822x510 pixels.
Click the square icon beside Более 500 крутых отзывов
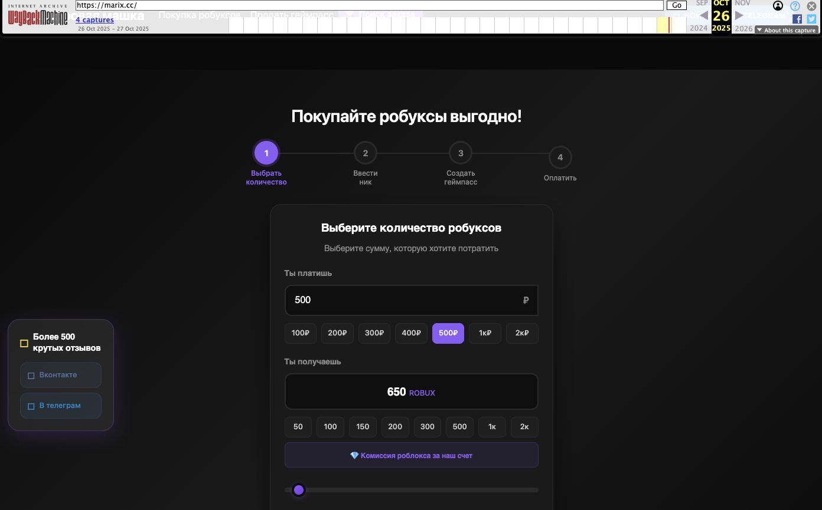point(24,343)
